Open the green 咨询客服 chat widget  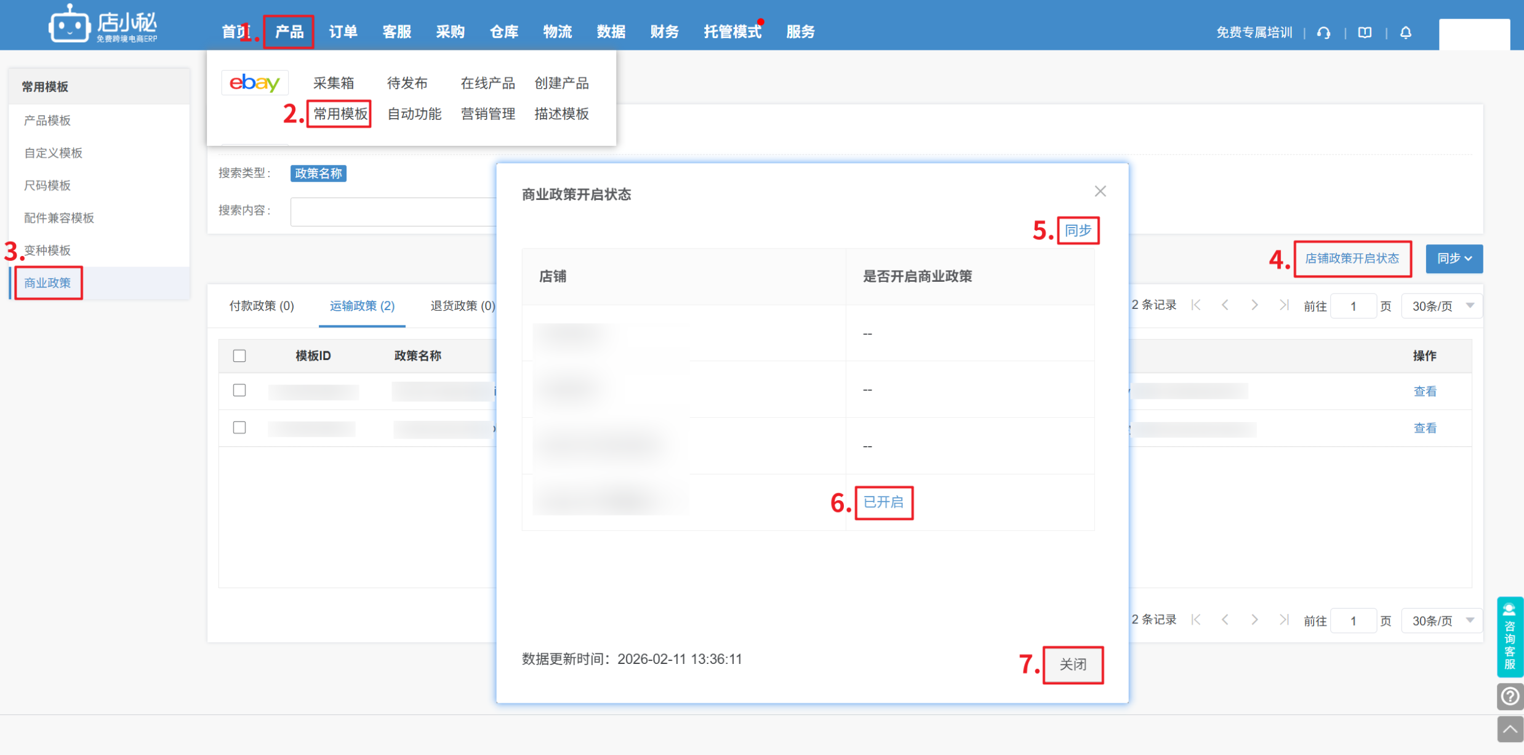pos(1509,637)
